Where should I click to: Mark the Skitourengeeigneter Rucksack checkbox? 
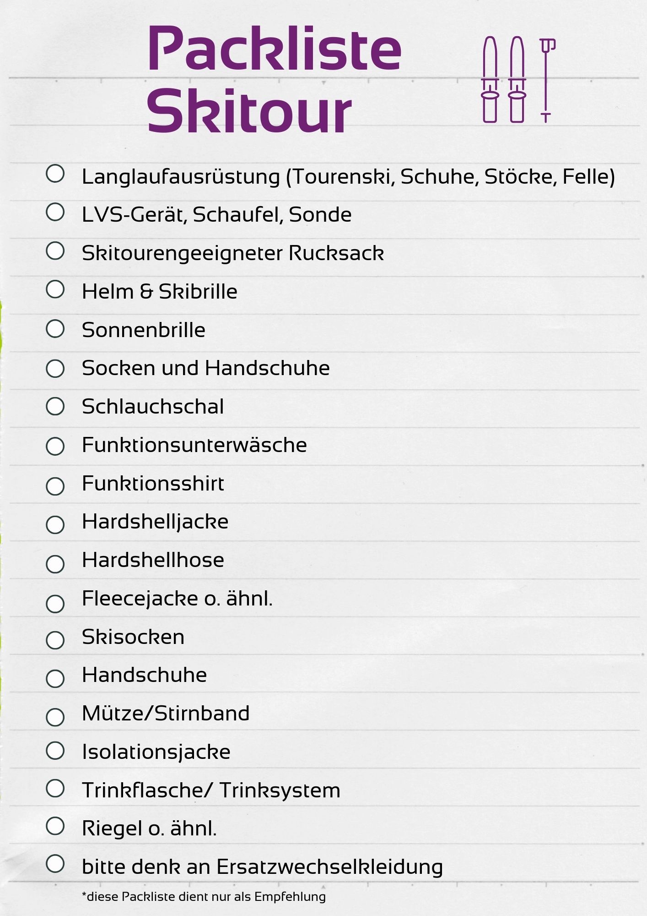coord(55,251)
